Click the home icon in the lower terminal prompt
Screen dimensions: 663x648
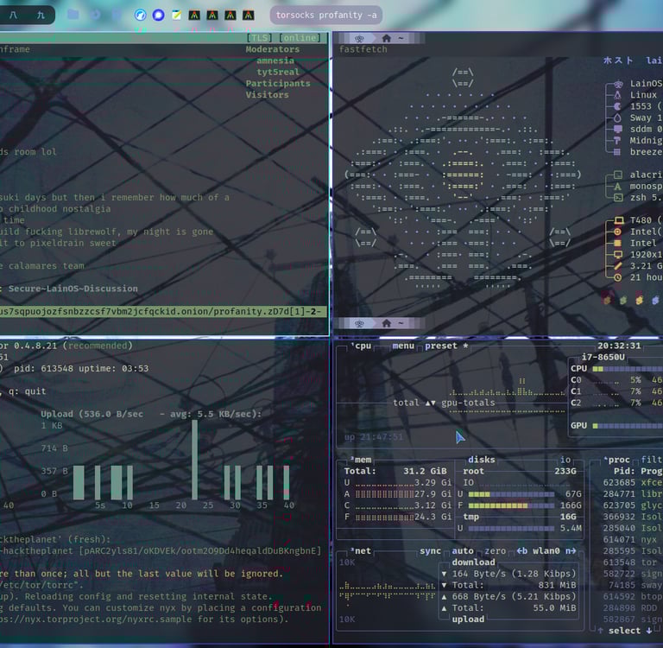coord(386,323)
